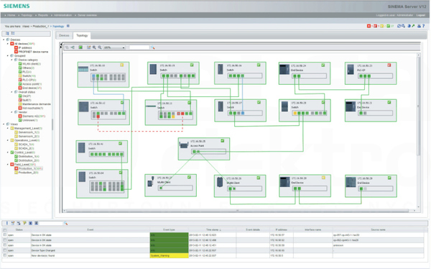
Task: Click the edit note icon in events toolbar
Action: tap(13, 223)
